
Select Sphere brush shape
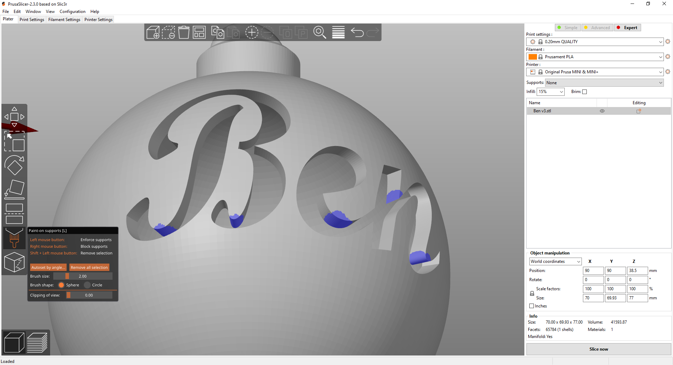61,285
